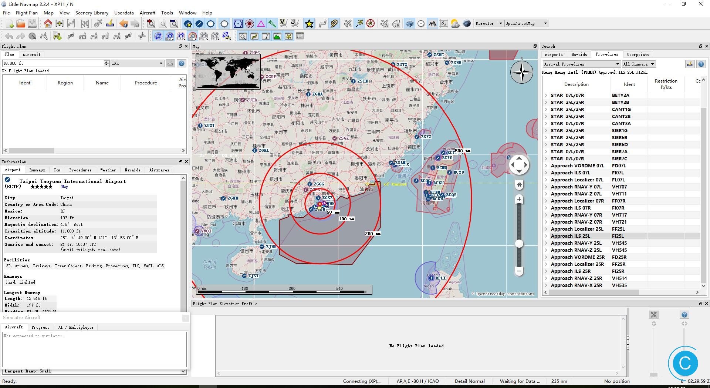The image size is (710, 388).
Task: Click the cruise altitude input field
Action: 53,63
